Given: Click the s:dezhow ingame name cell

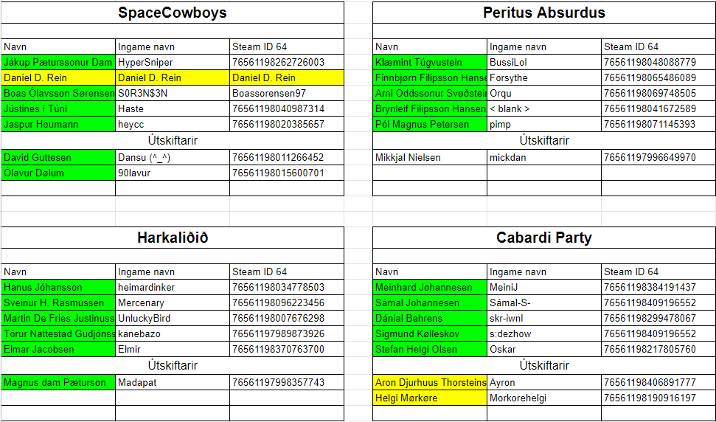Looking at the screenshot, I should coord(544,334).
